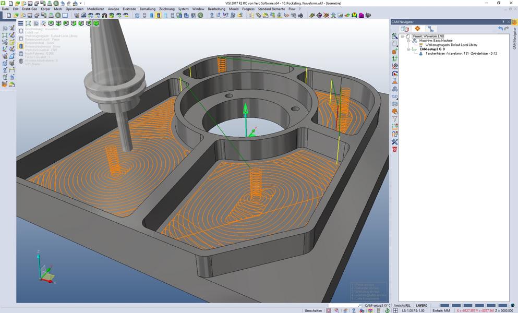This screenshot has height=313, width=518.
Task: Collapse the Projekt: Waveform ENB tree node
Action: coord(402,37)
